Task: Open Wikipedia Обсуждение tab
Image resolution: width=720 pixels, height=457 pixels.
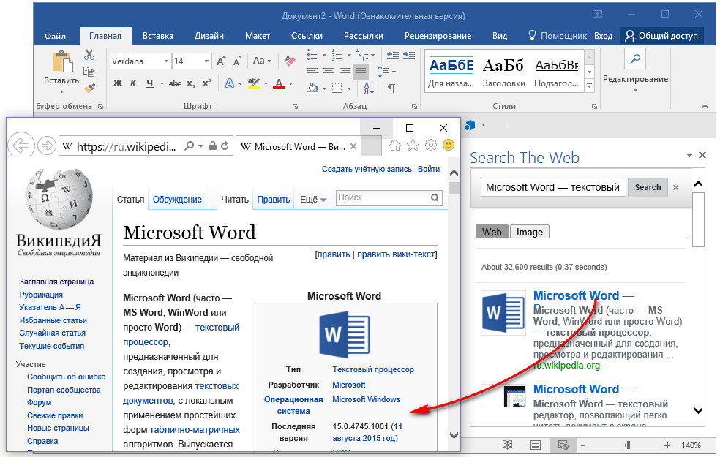Action: pyautogui.click(x=177, y=200)
